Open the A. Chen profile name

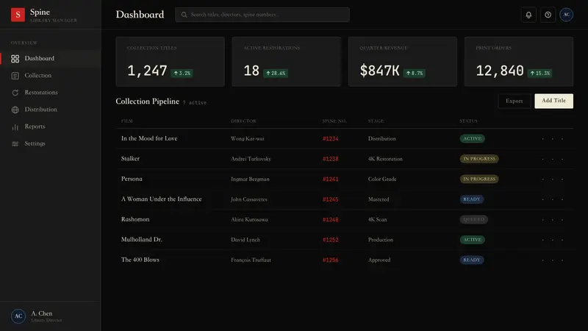tap(42, 313)
